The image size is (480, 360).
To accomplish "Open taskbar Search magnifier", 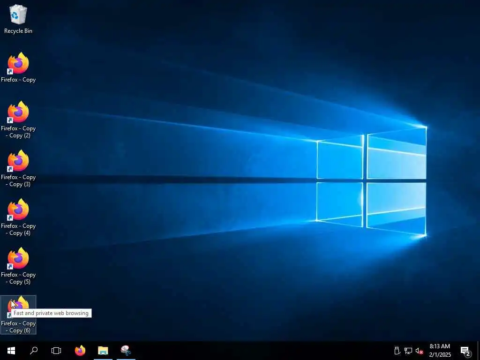I will point(34,351).
